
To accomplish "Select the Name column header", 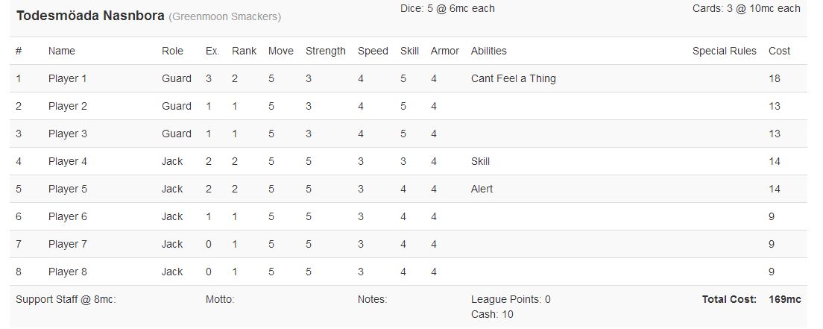I will (x=62, y=51).
